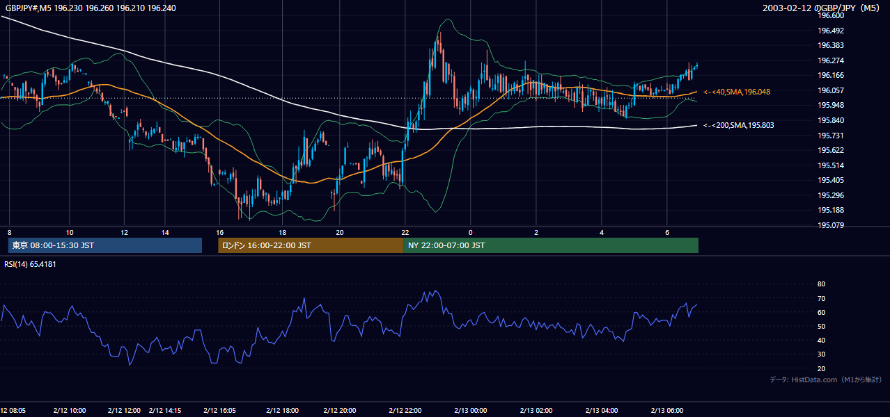
Task: Click price axis label 195.514
Action: pos(830,165)
